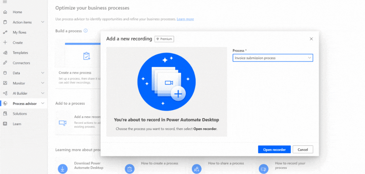Click the recording illustration in dialog
The image size is (365, 174).
coord(167,82)
